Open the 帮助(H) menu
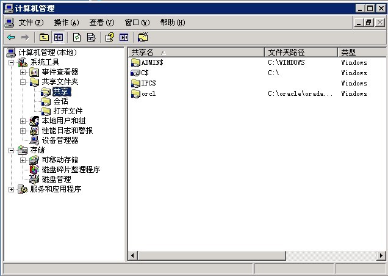This screenshot has width=388, height=276. 173,23
